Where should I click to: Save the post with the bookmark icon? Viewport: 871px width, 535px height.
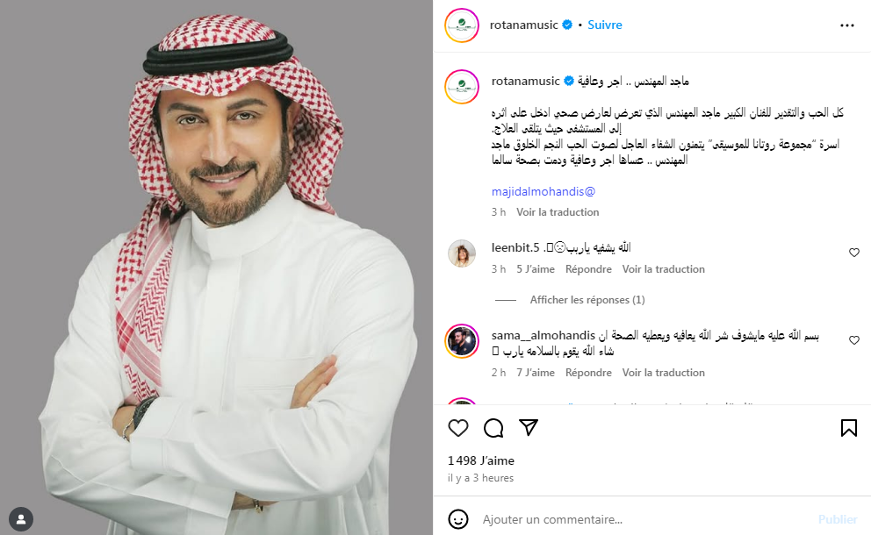tap(848, 428)
